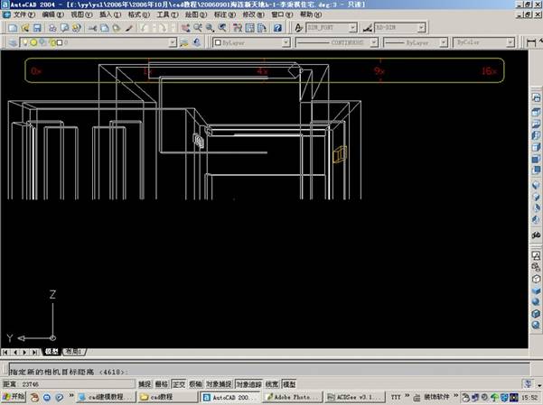Toggle 捕捉 (Snap) in status bar
The height and width of the screenshot is (405, 543).
pos(145,384)
